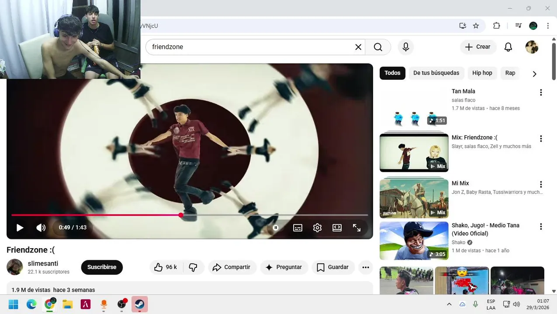Select the Rap filter chip
Viewport: 557px width, 314px height.
510,73
